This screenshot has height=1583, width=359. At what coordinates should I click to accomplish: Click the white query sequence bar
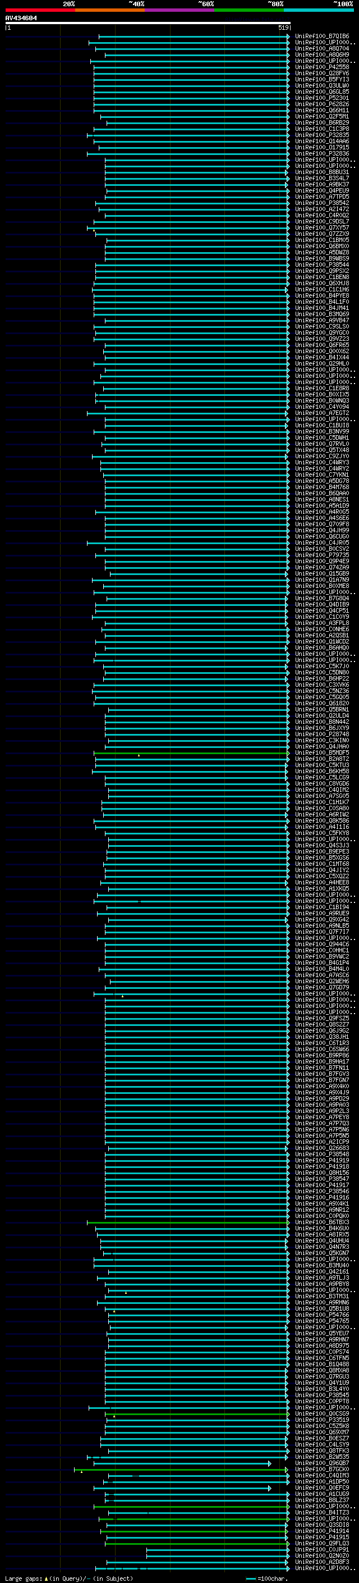(148, 22)
